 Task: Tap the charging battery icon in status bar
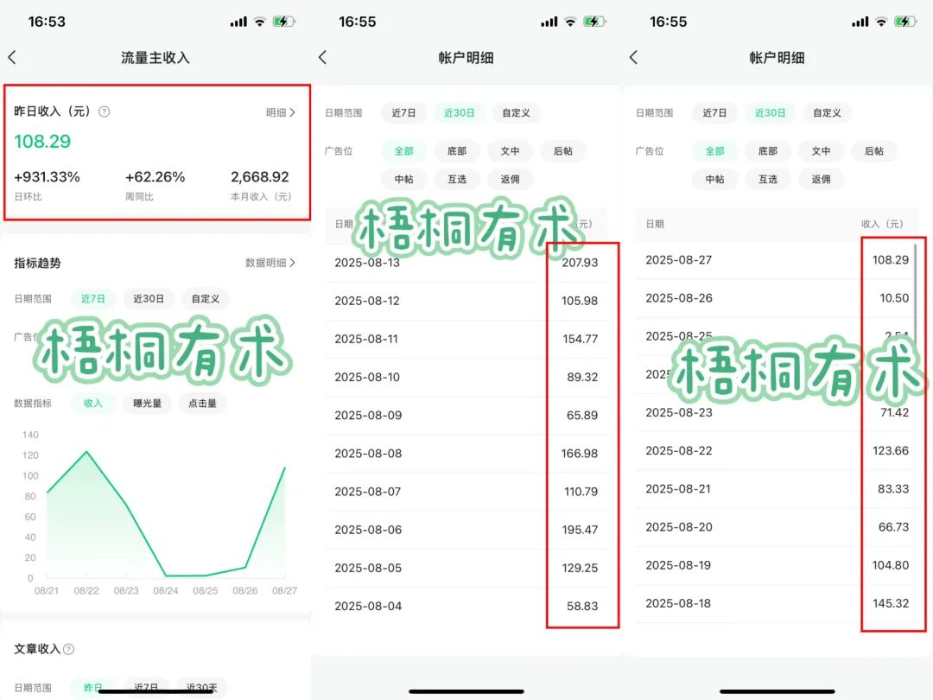coord(285,21)
